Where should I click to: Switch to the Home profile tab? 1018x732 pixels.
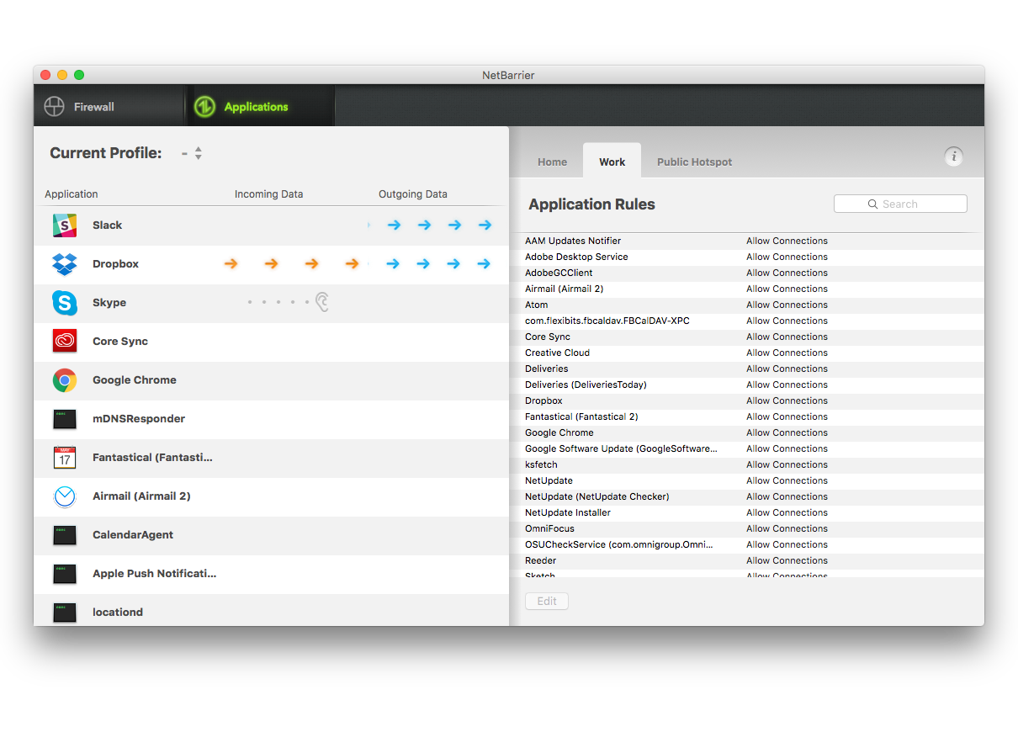(552, 162)
